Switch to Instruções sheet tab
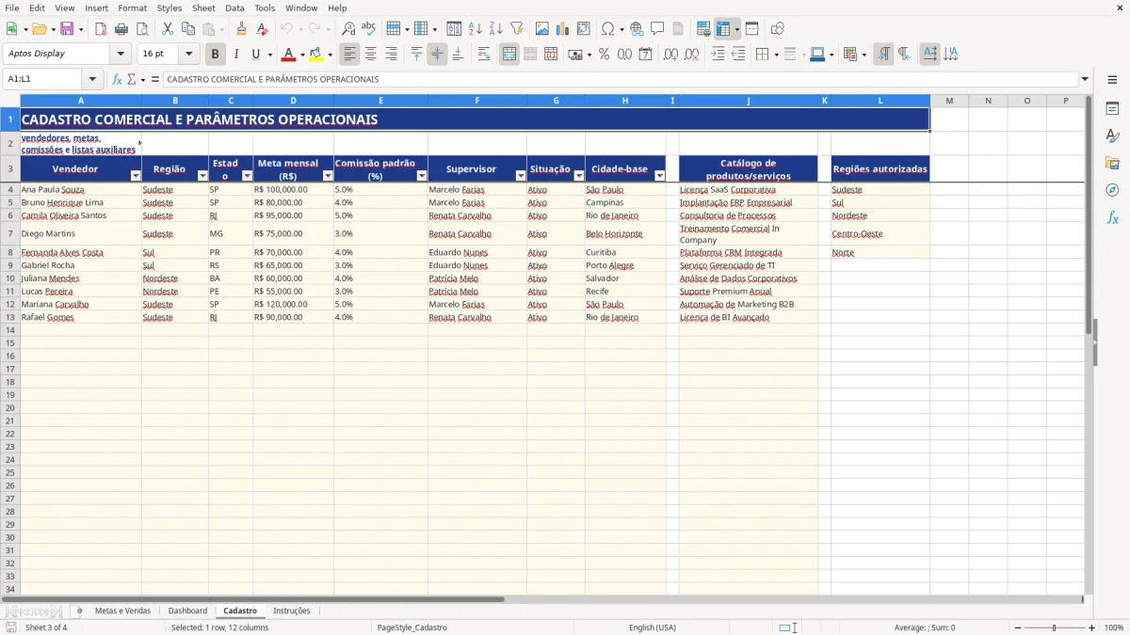1130x635 pixels. 292,611
